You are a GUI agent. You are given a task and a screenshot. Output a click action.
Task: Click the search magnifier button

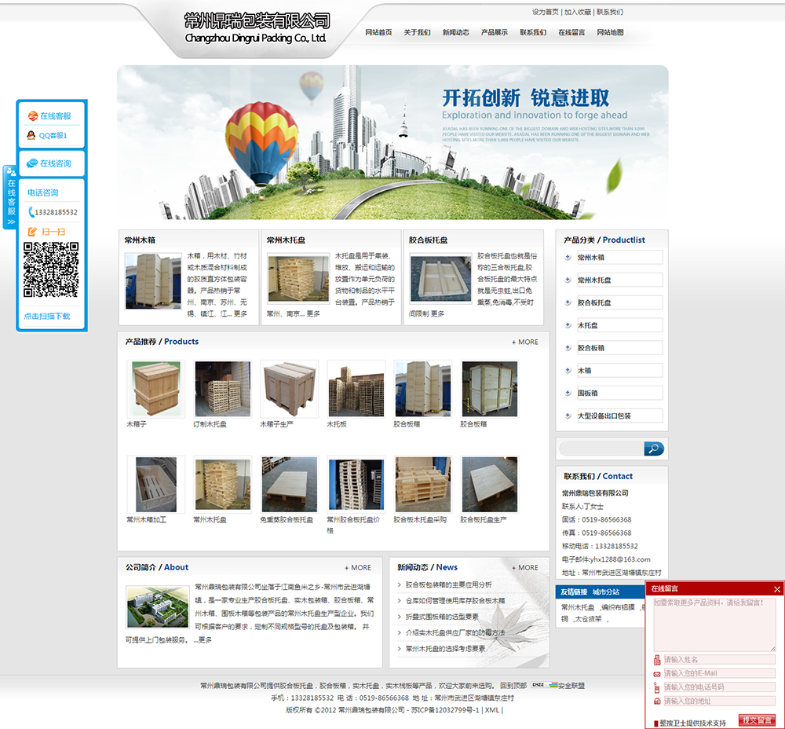coord(653,449)
